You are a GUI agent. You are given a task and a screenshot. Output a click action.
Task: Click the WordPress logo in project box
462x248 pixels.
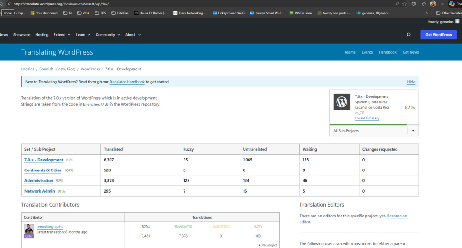[x=342, y=102]
